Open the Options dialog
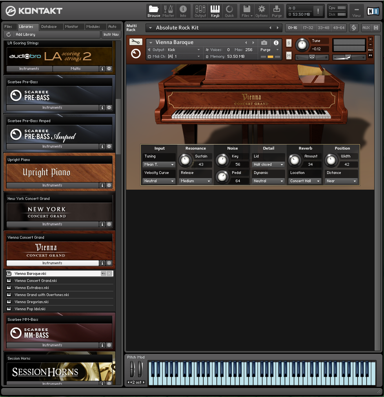The height and width of the screenshot is (397, 384). coord(262,11)
